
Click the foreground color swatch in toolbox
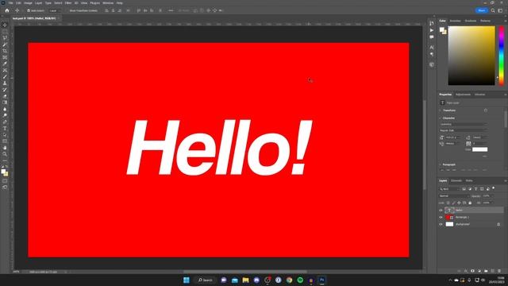(3, 172)
